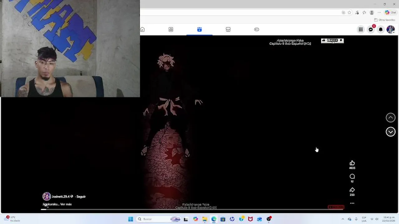Open Facebook Gaming tab
This screenshot has width=399, height=224.
pyautogui.click(x=257, y=30)
